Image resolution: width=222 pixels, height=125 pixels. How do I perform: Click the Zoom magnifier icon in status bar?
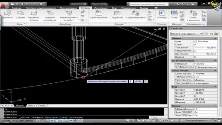[144, 120]
